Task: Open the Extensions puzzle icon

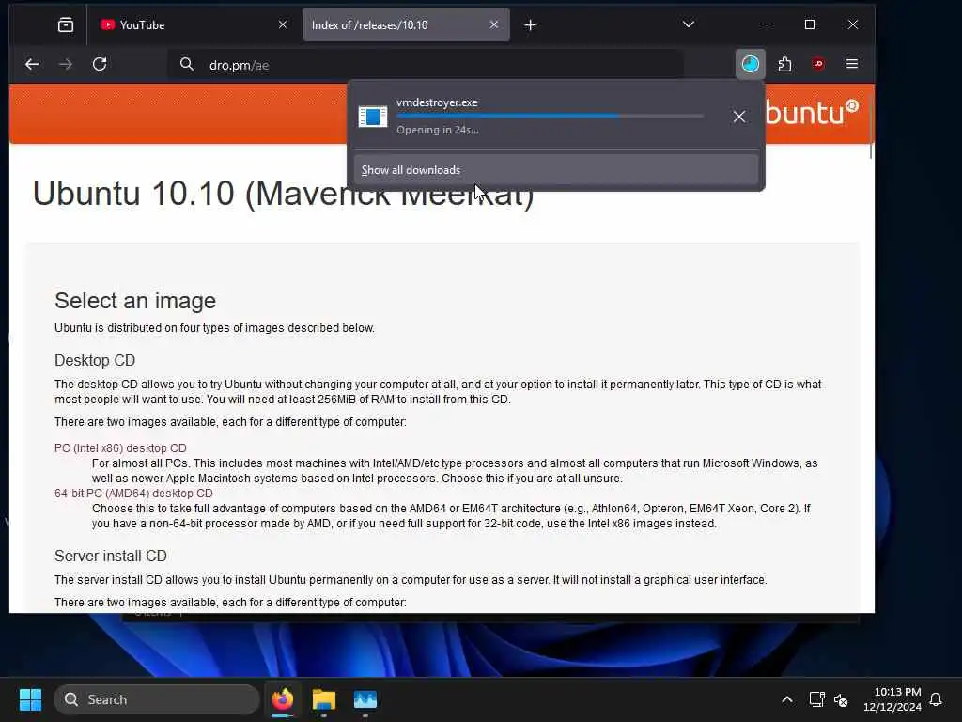Action: click(x=784, y=64)
